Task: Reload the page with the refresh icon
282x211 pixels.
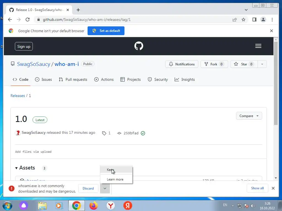Action: (x=28, y=20)
